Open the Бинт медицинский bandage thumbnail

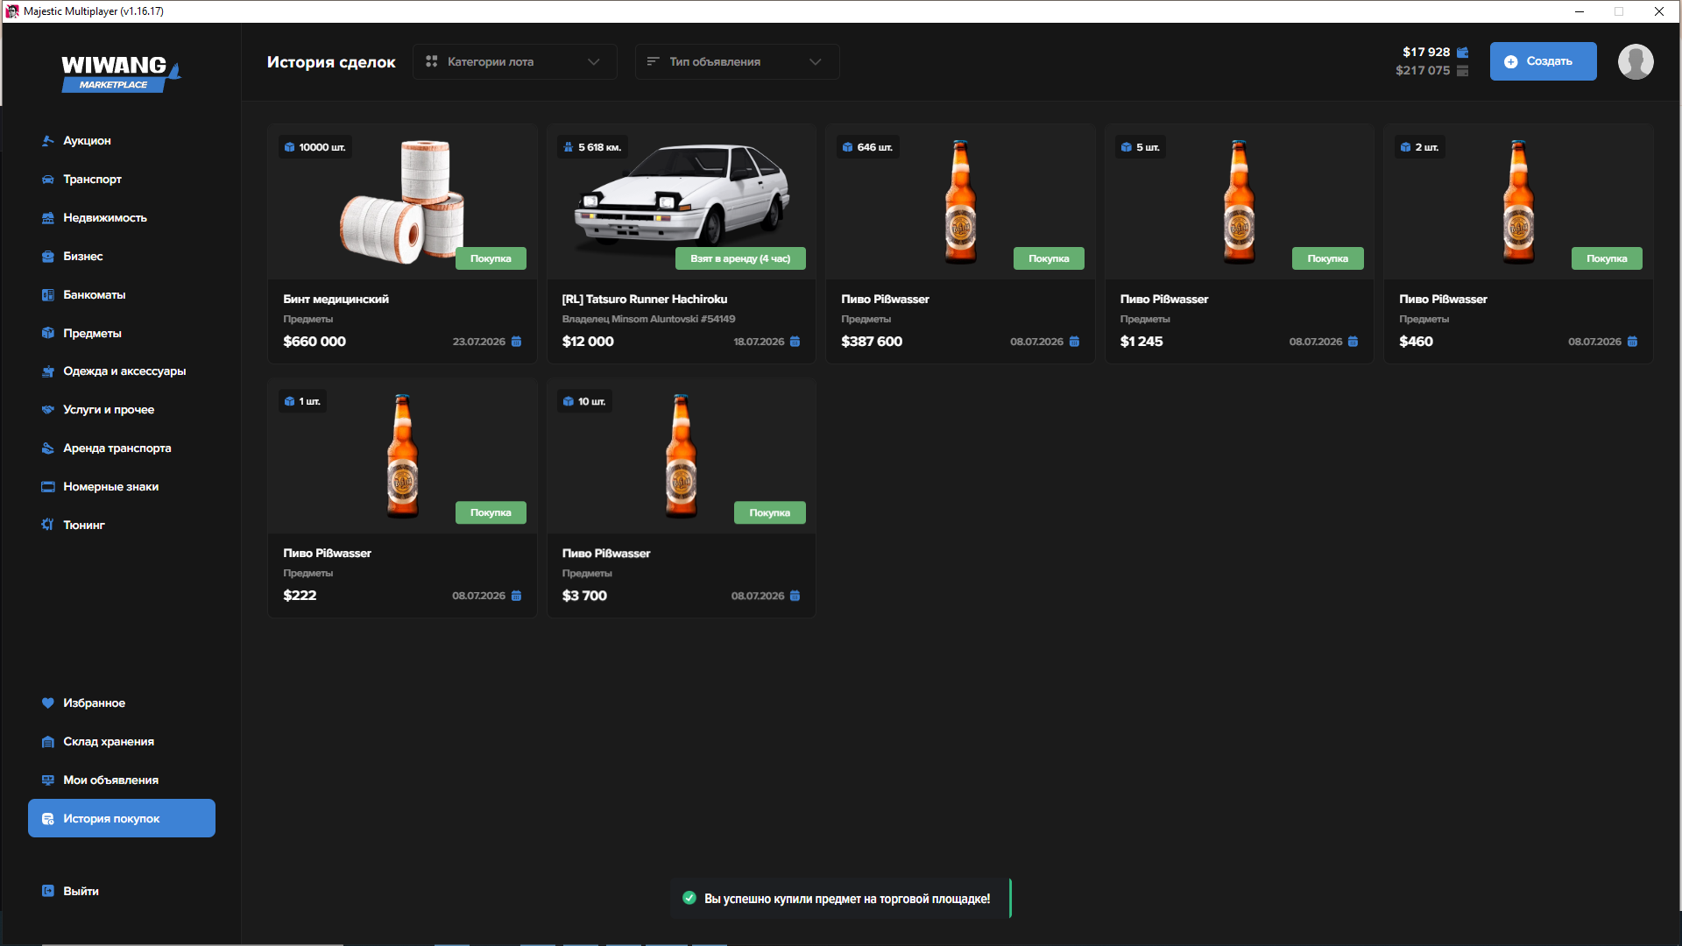pyautogui.click(x=402, y=201)
